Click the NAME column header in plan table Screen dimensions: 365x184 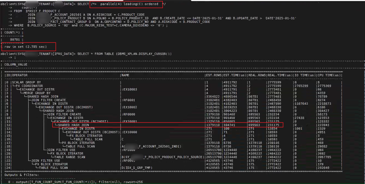[125, 75]
